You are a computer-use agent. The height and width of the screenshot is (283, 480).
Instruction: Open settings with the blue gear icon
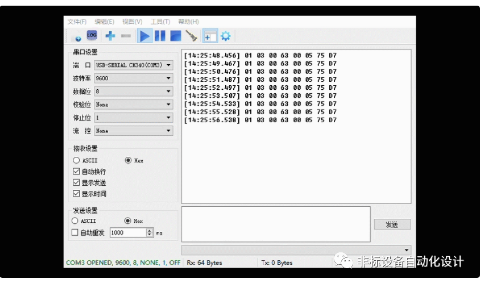pyautogui.click(x=226, y=36)
